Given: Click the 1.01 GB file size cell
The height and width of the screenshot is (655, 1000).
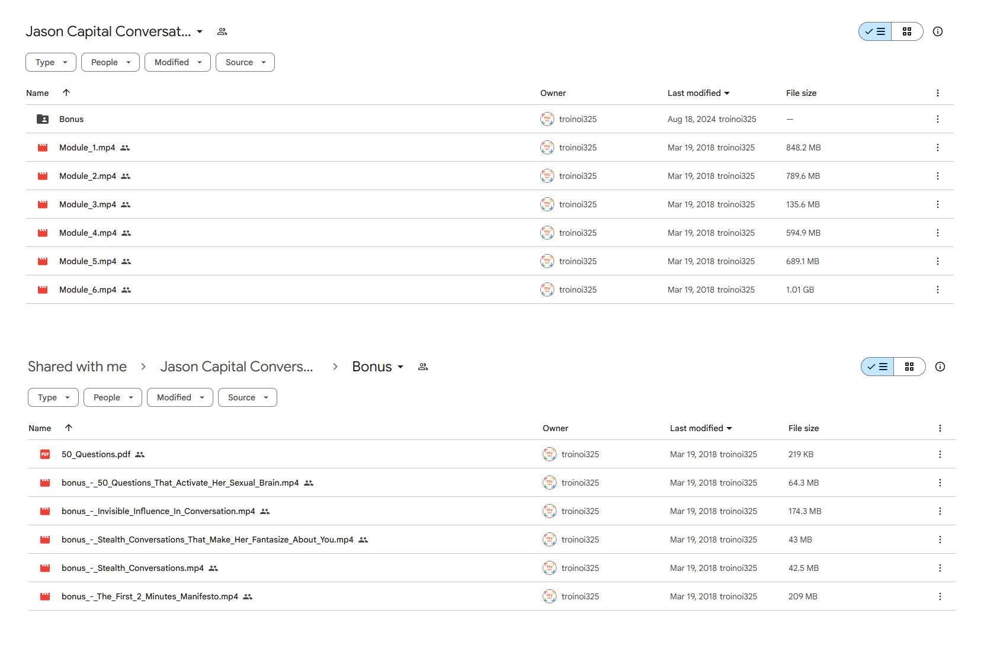Looking at the screenshot, I should tap(800, 290).
